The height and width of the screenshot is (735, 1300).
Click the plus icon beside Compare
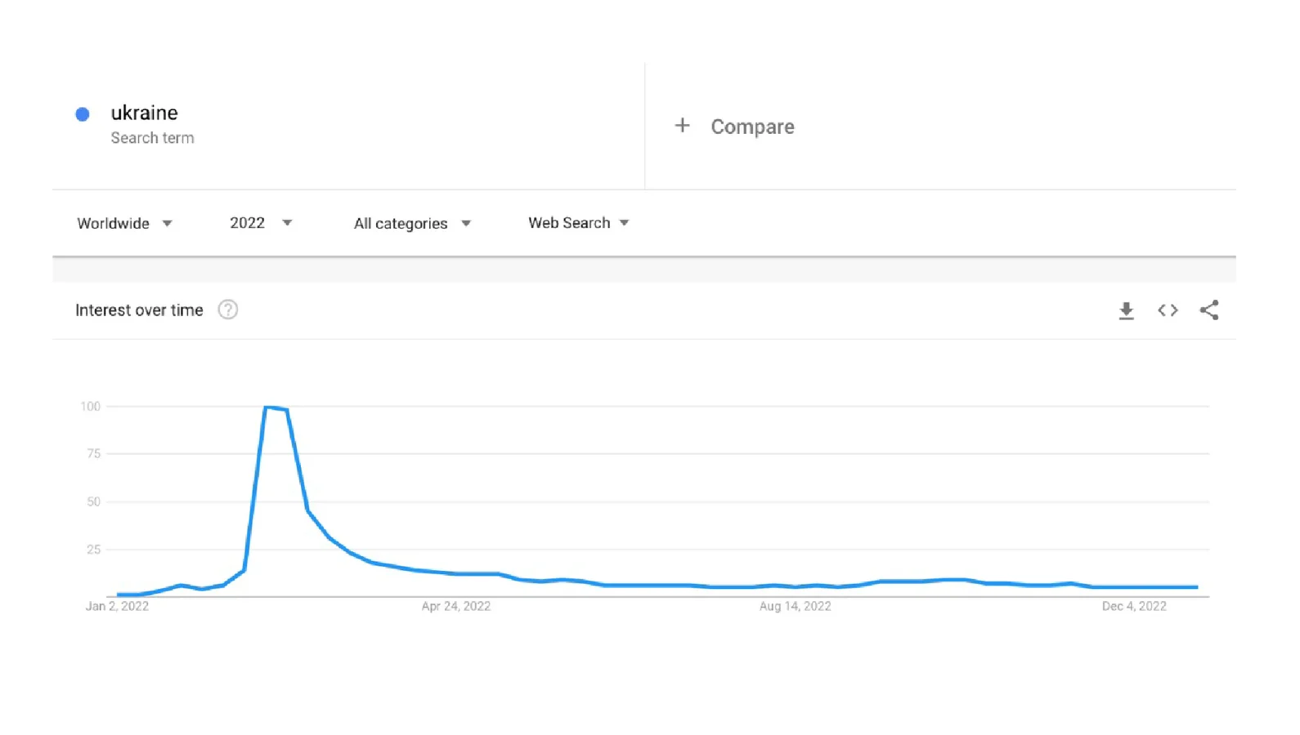pos(682,126)
